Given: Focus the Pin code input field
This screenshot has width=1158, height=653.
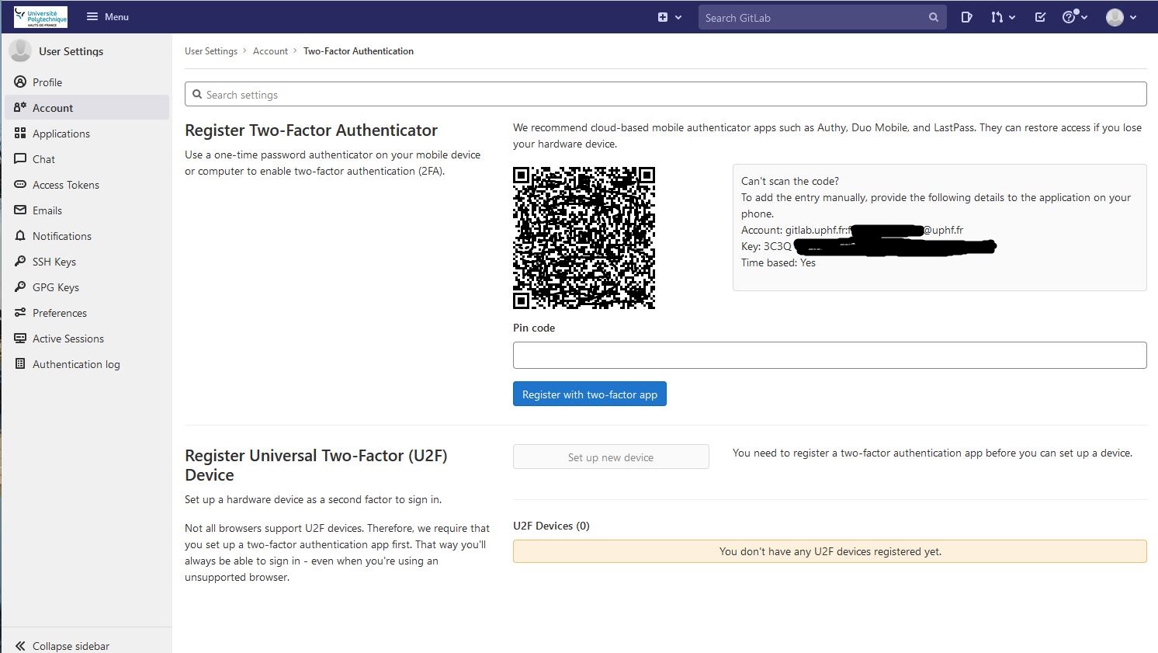Looking at the screenshot, I should click(830, 355).
